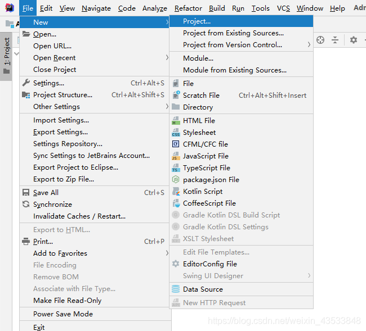This screenshot has height=331, width=366.
Task: Click the CSS Stylesheet icon
Action: 176,132
